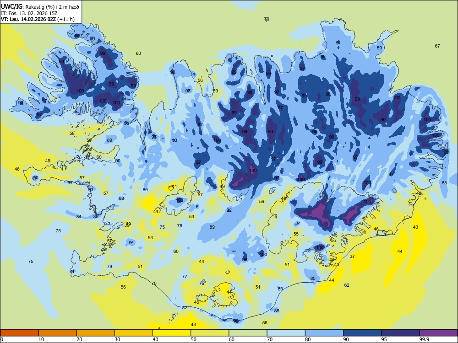This screenshot has width=458, height=343.
Task: Click the 0–10 dark orange legend swatch
Action: [x=19, y=333]
